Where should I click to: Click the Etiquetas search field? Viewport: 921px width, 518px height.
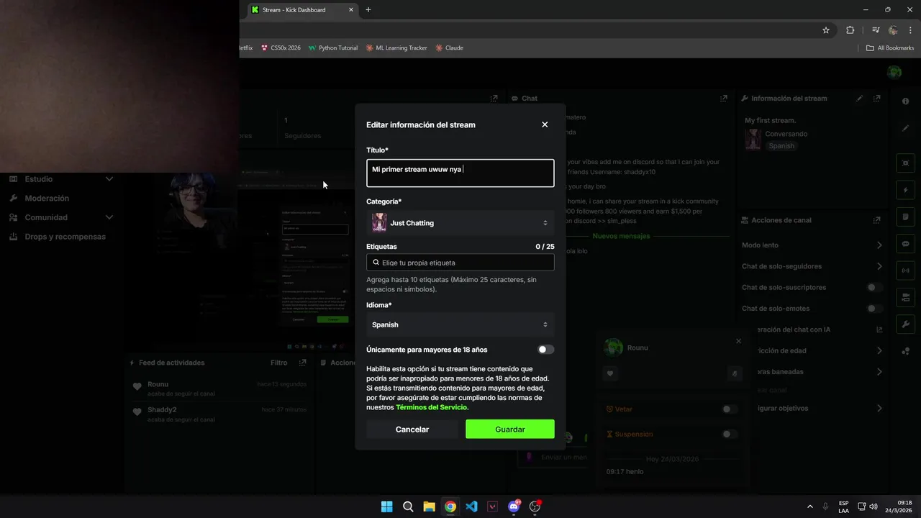click(x=460, y=263)
